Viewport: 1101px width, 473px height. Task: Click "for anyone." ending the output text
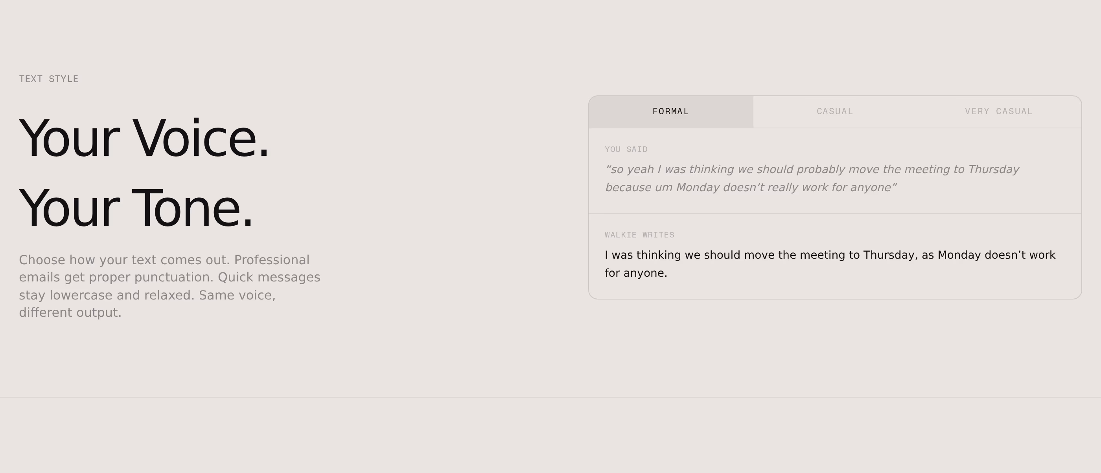pos(636,273)
